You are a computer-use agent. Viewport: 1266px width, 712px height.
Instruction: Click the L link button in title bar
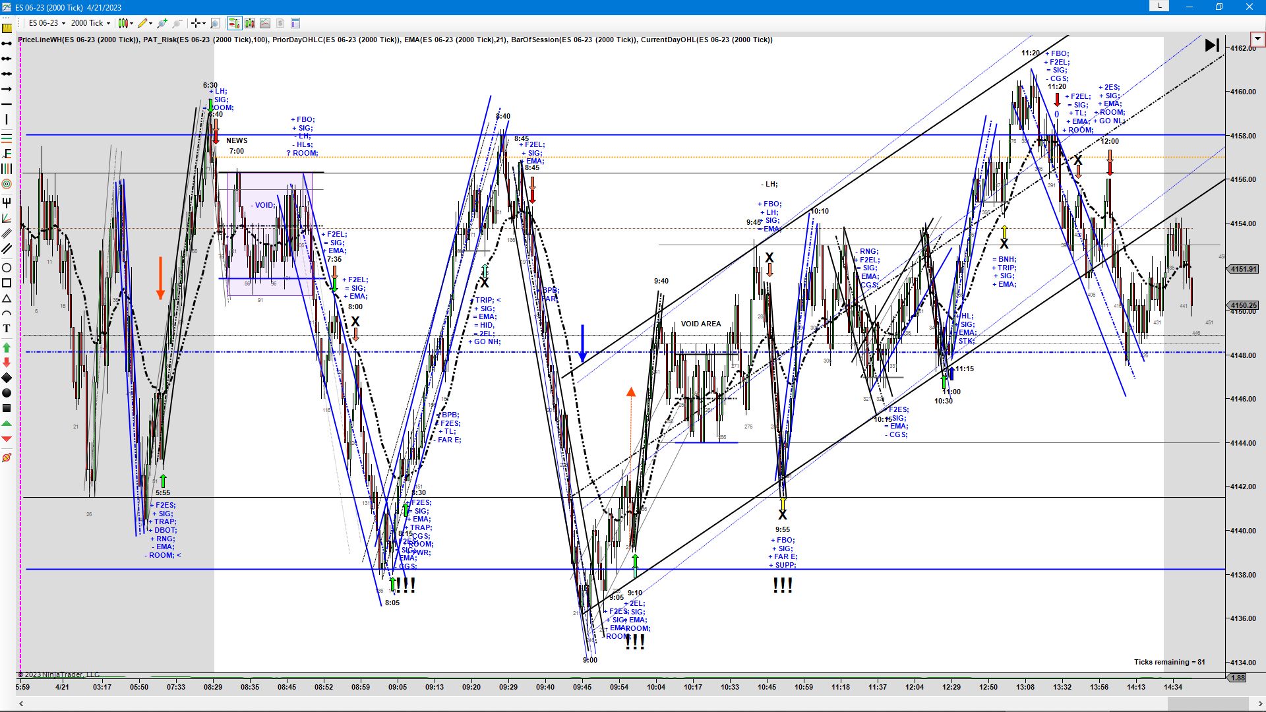click(1159, 6)
